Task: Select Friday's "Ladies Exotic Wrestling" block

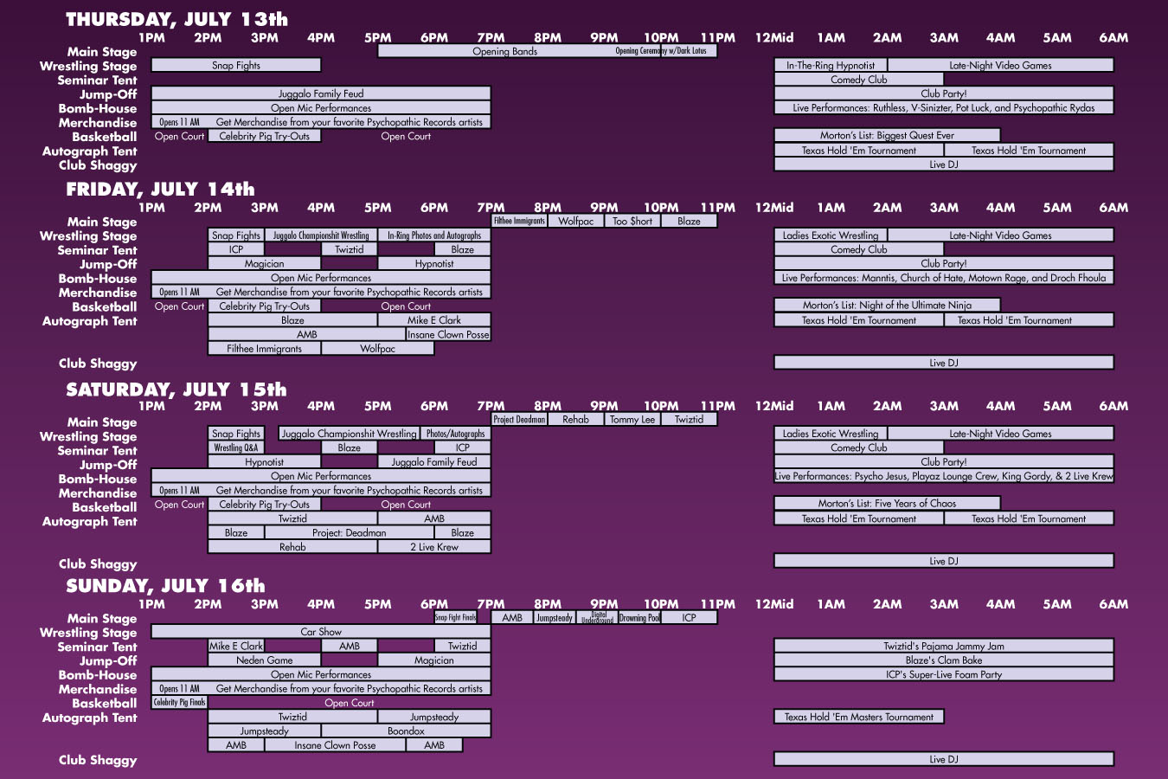Action: click(x=831, y=235)
